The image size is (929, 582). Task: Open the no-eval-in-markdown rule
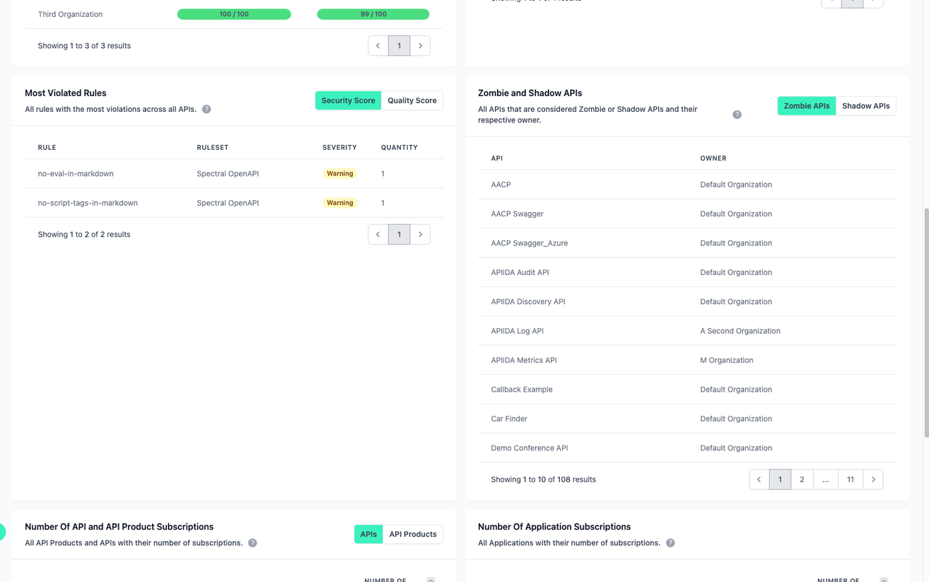tap(74, 173)
